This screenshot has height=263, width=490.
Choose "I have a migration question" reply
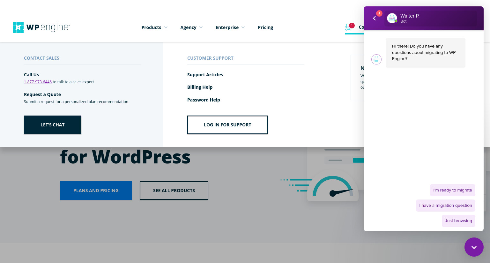(446, 206)
